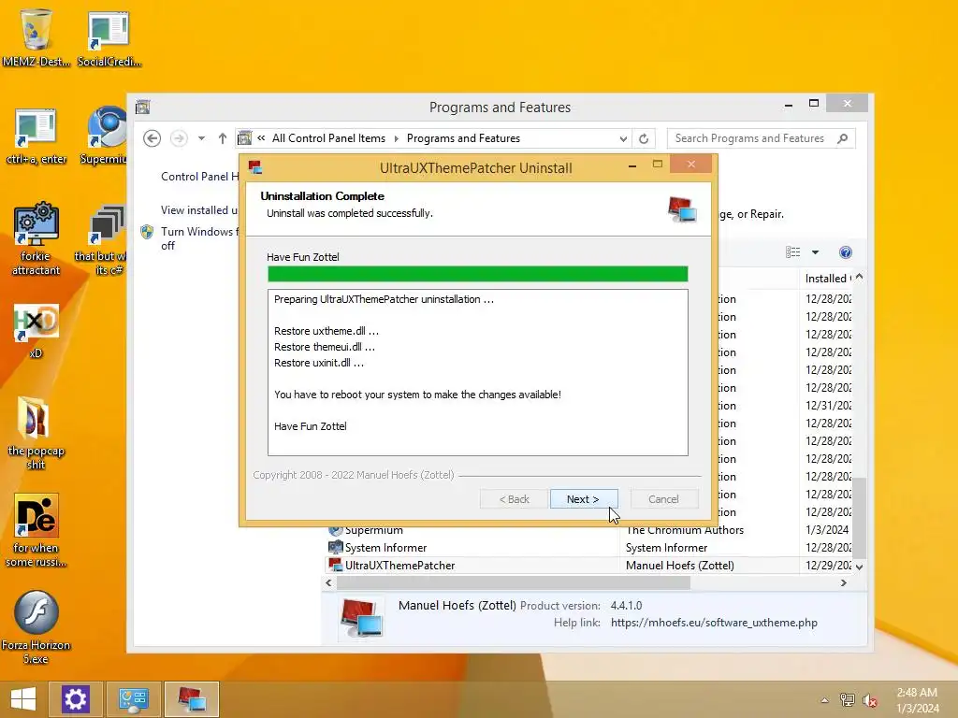Image resolution: width=958 pixels, height=718 pixels.
Task: Open the address bar history dropdown
Action: click(x=623, y=138)
